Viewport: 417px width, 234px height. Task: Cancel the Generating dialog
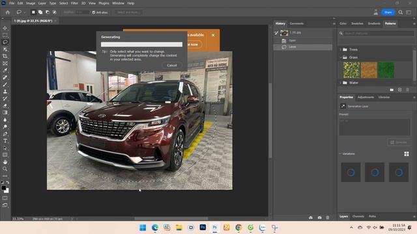[x=172, y=65]
